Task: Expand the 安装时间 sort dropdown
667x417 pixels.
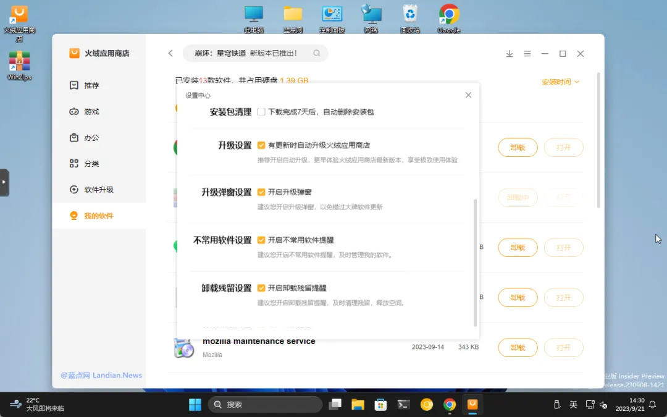Action: [560, 82]
